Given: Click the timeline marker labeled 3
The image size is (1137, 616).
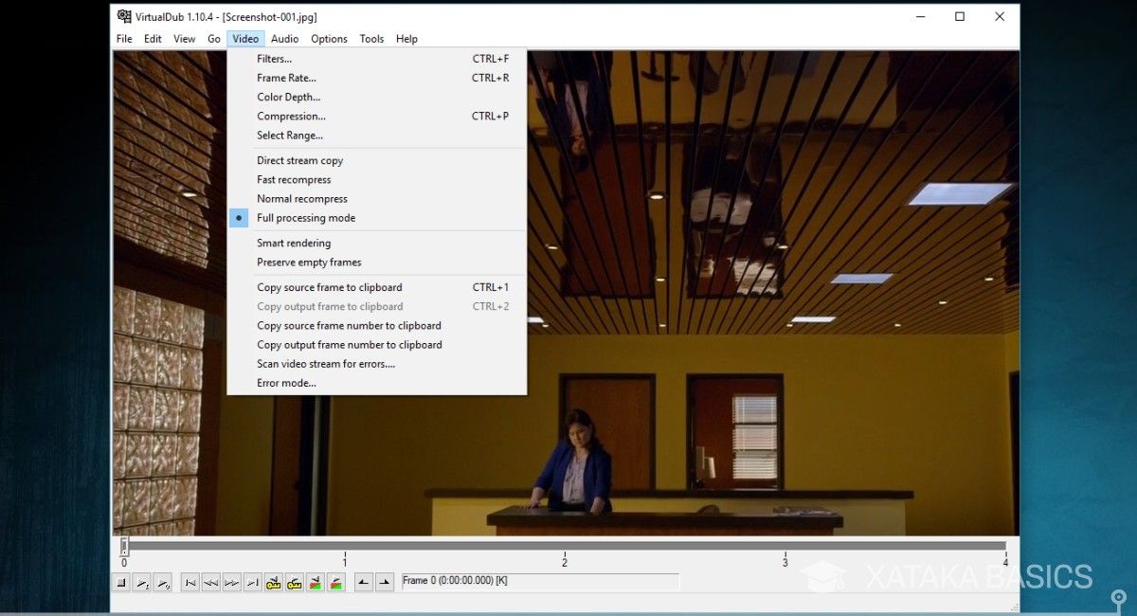Looking at the screenshot, I should pyautogui.click(x=785, y=563).
